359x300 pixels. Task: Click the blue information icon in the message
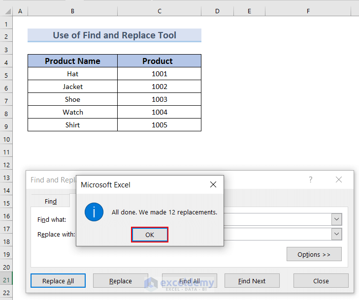pyautogui.click(x=94, y=212)
